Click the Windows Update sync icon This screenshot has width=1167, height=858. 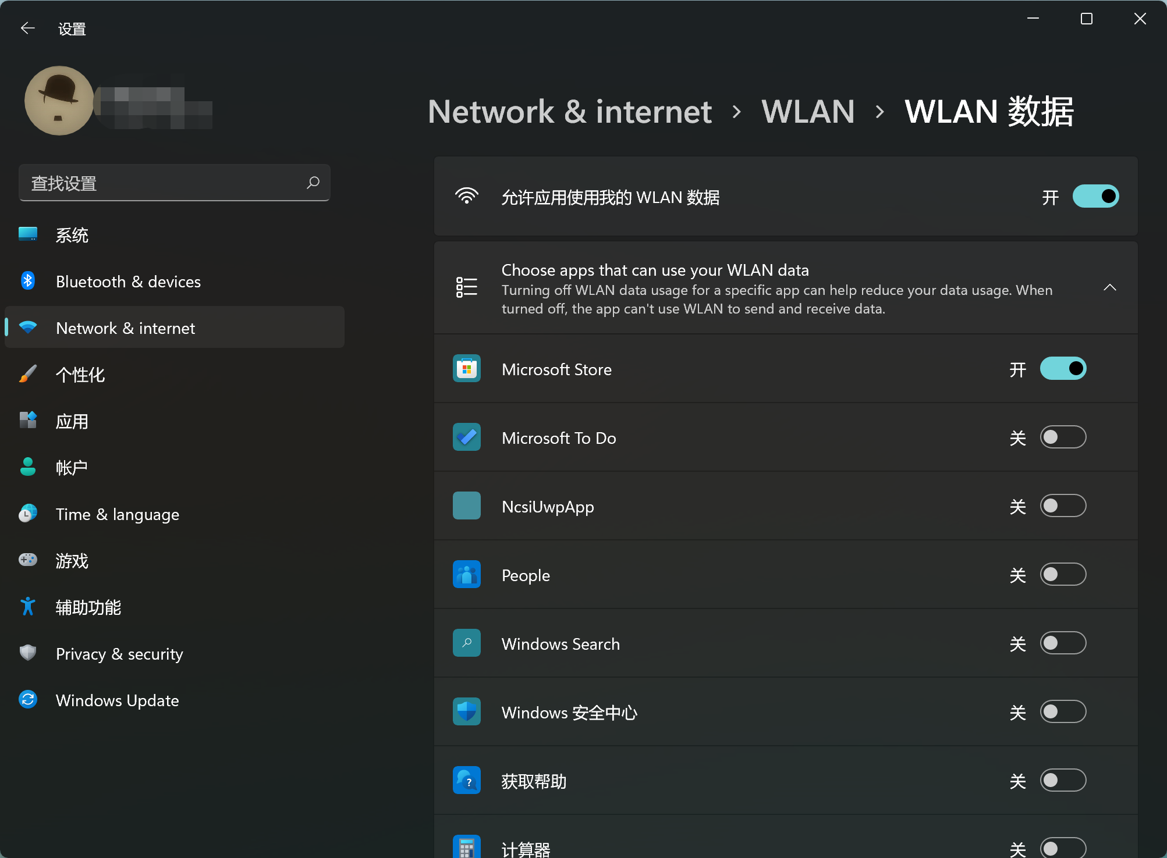point(27,699)
